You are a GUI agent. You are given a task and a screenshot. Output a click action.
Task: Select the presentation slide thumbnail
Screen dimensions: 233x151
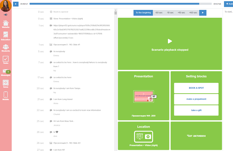click(x=143, y=96)
